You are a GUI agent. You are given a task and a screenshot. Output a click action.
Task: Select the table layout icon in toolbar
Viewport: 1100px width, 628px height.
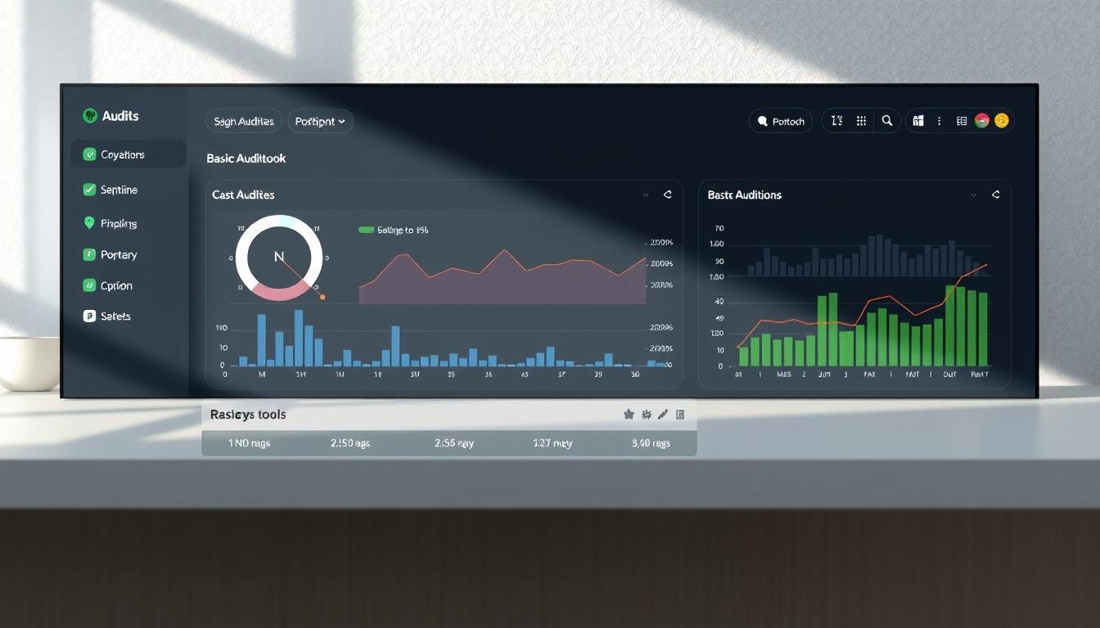[x=961, y=121]
